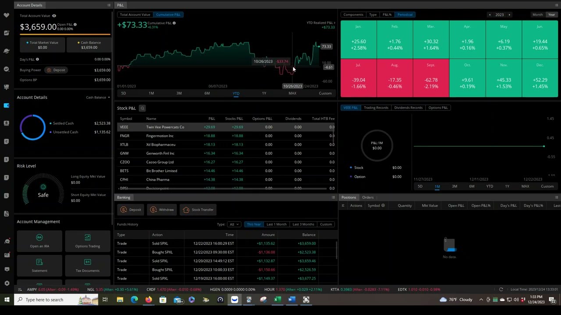Image resolution: width=561 pixels, height=315 pixels.
Task: Expand the YTD Realized P&L arrow
Action: coord(334,23)
